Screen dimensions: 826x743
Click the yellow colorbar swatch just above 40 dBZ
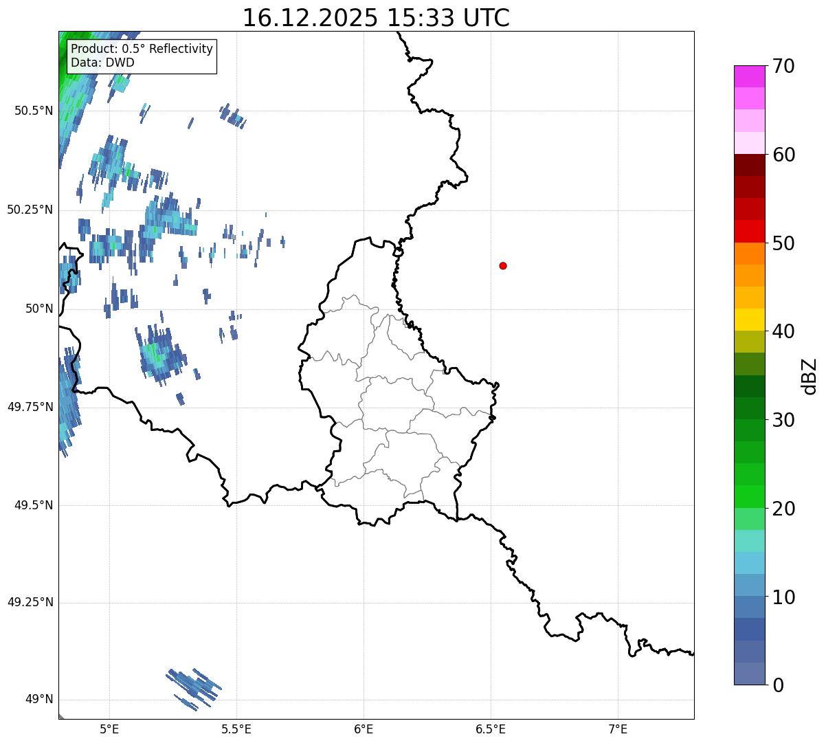750,320
